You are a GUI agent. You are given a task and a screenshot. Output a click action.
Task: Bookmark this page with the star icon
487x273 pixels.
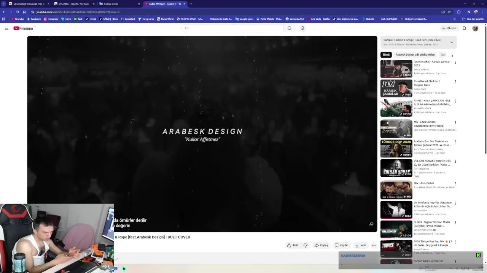(x=449, y=12)
